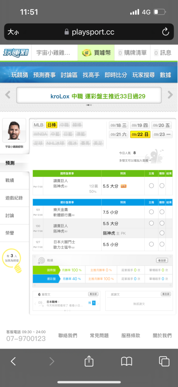Go to 玩競猜 in navigation bar
Image resolution: width=178 pixels, height=387 pixels.
click(20, 75)
